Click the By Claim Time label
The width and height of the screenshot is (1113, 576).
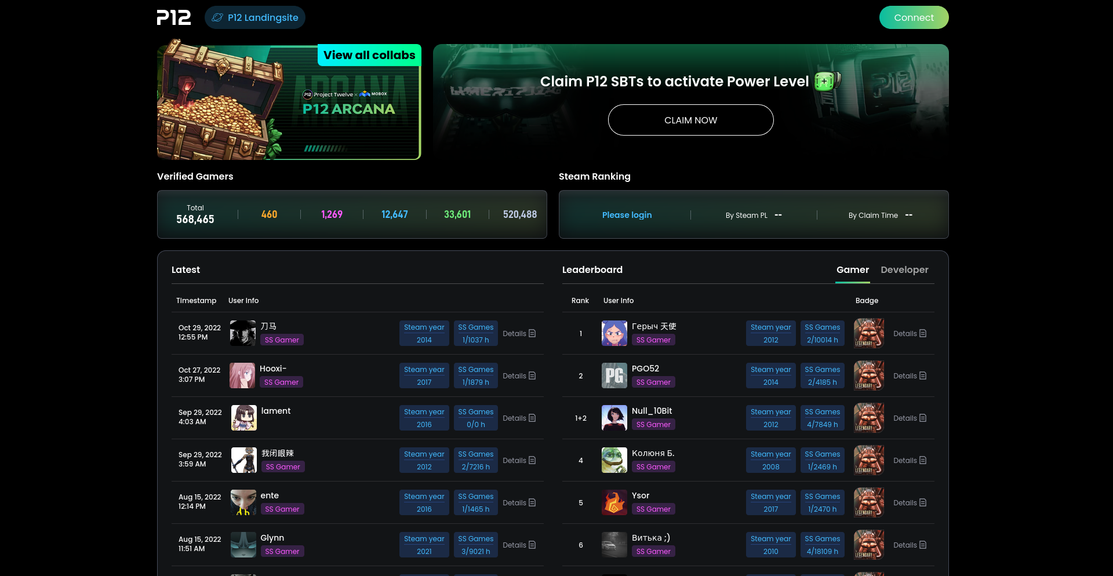point(873,215)
